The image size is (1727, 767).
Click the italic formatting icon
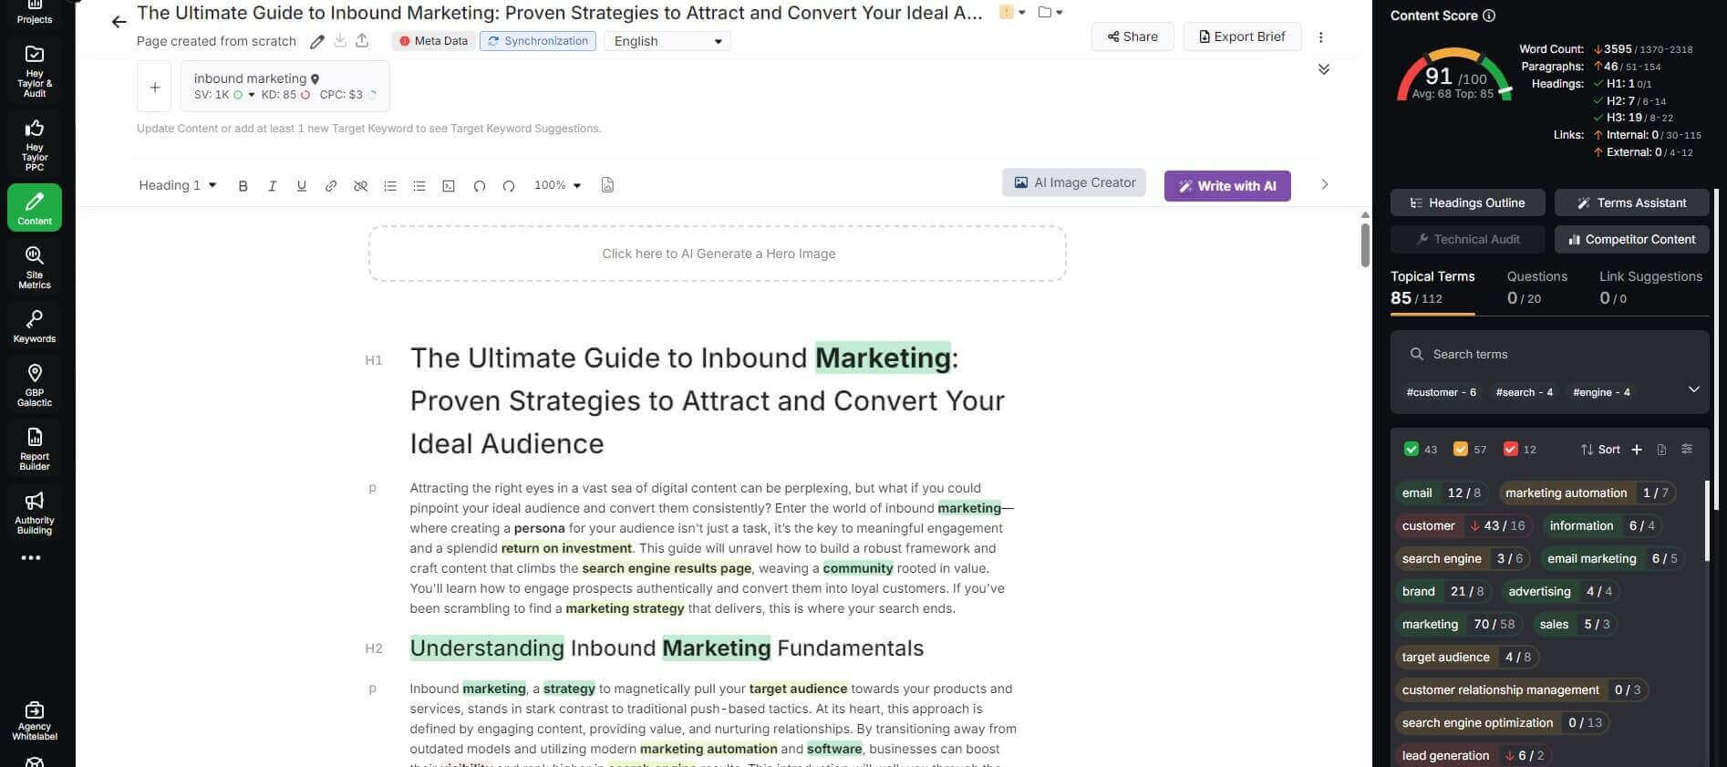(x=272, y=186)
